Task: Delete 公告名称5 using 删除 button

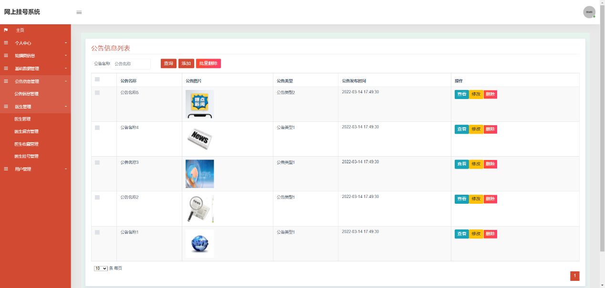Action: [490, 94]
